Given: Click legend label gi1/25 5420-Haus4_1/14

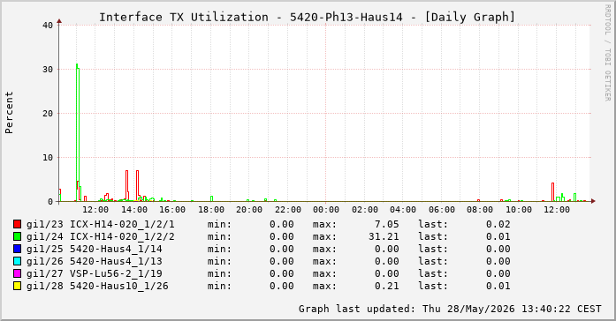Looking at the screenshot, I should click(95, 249).
